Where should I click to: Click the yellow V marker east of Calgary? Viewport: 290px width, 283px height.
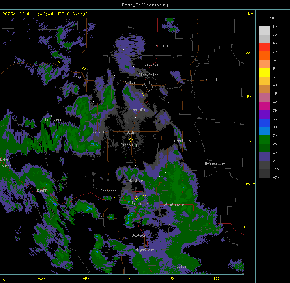[144, 196]
